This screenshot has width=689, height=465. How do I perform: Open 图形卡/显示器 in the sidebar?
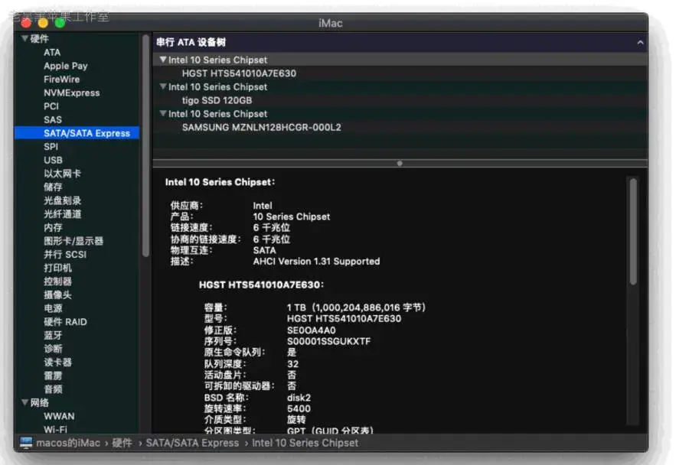click(73, 241)
